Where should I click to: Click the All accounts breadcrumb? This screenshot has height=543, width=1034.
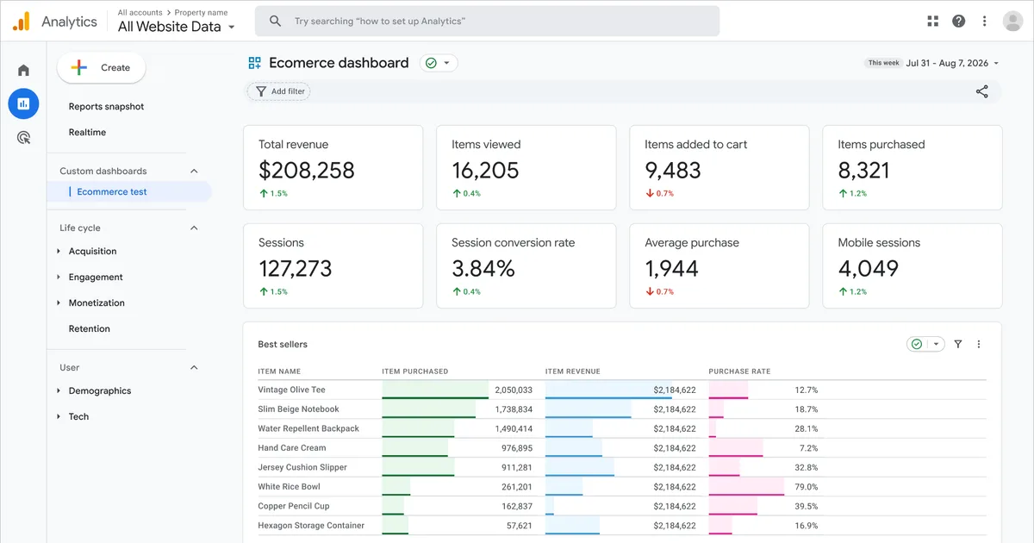(x=141, y=13)
